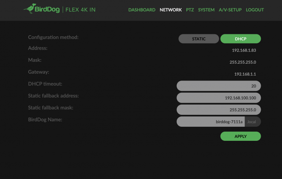
Task: Click the gateway value 192.168.1.1
Action: click(245, 74)
